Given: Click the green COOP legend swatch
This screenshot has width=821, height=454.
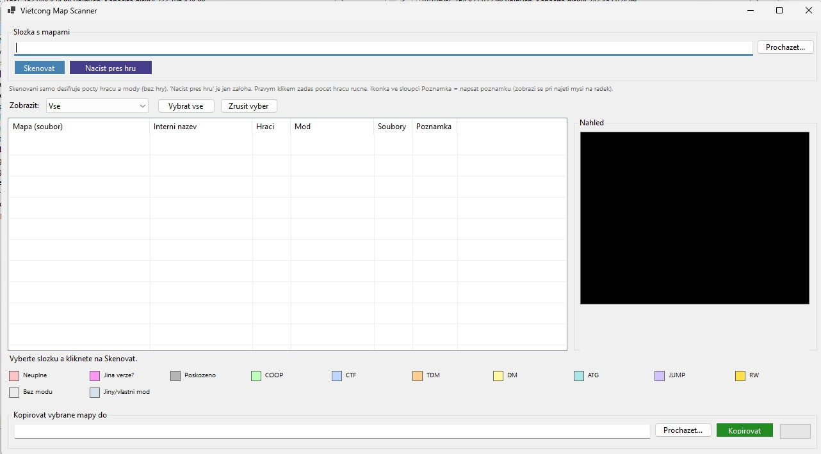Looking at the screenshot, I should click(x=256, y=376).
